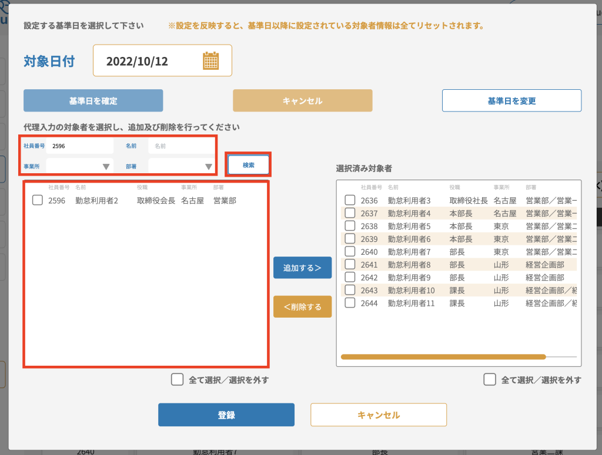Click the bottom キャンセル button

pyautogui.click(x=378, y=414)
